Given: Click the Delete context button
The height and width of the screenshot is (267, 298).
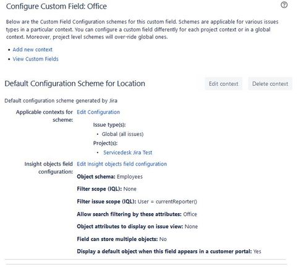Looking at the screenshot, I should coord(270,83).
